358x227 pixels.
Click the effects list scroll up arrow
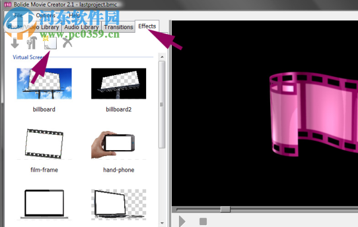162,57
